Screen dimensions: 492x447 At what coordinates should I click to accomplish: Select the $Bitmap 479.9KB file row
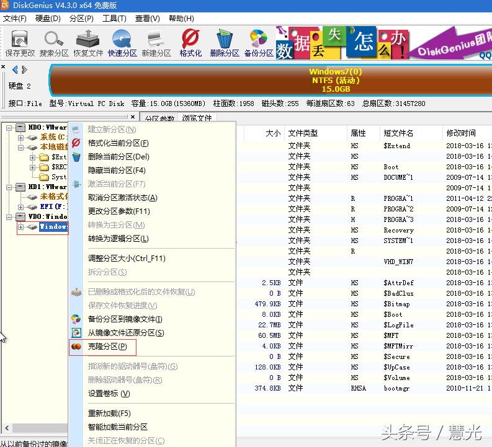pos(364,304)
